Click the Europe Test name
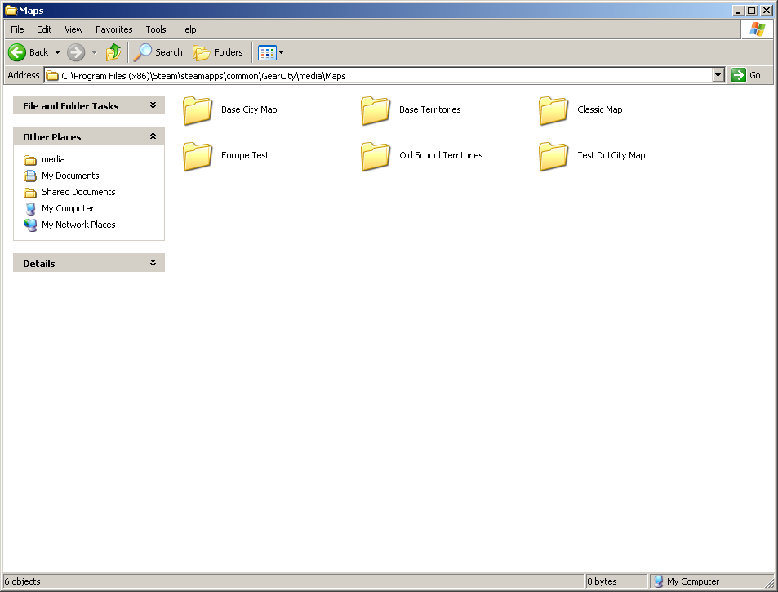Viewport: 778px width, 592px height. point(245,155)
